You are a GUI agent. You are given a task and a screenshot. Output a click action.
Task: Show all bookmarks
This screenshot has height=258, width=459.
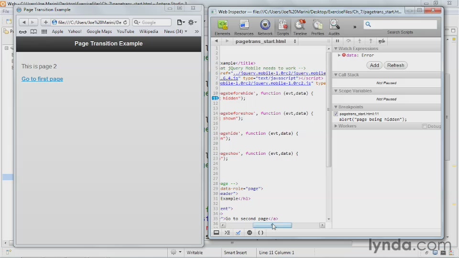pos(33,32)
